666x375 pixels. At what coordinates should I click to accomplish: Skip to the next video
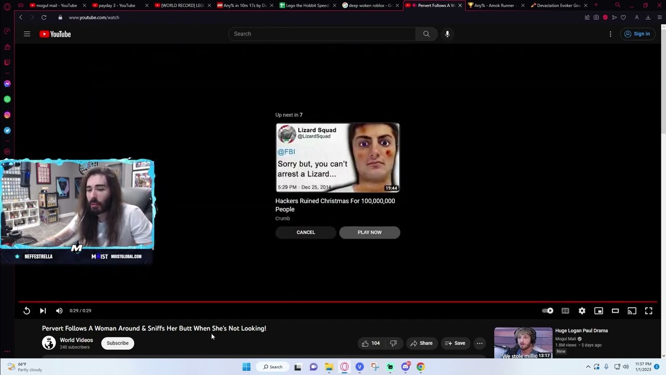(43, 310)
